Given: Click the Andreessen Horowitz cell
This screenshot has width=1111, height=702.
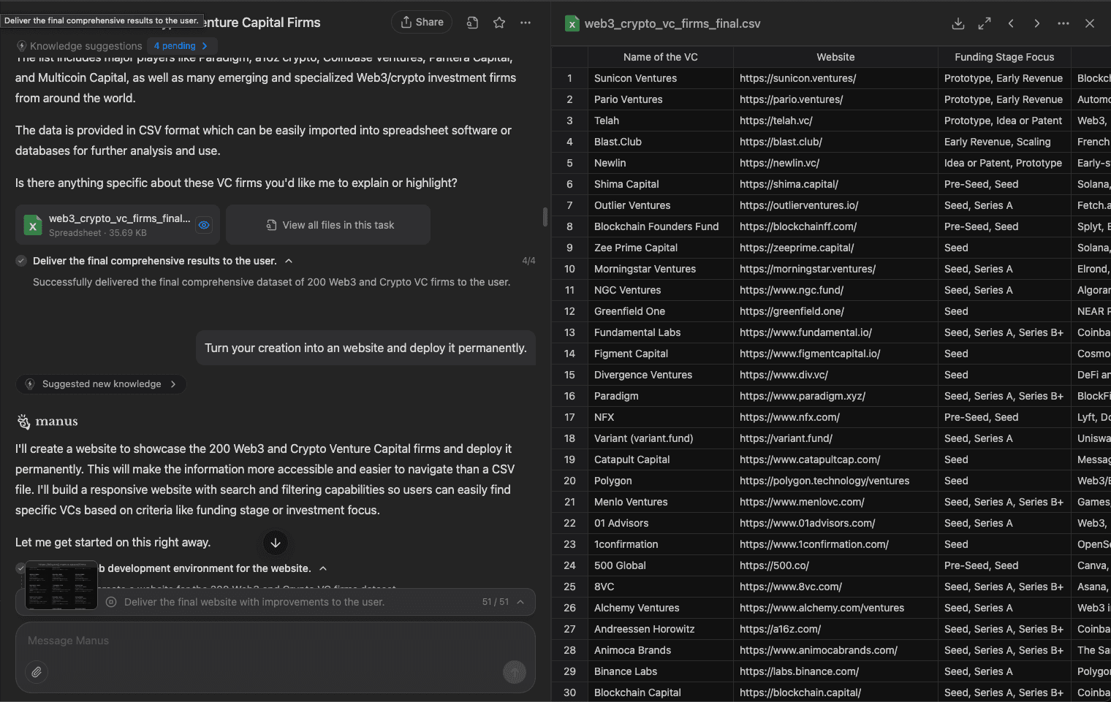Looking at the screenshot, I should [x=660, y=629].
